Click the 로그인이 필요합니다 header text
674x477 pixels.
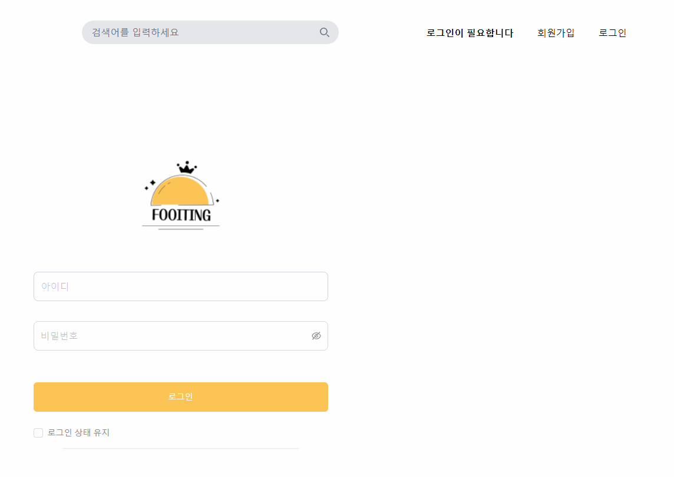point(471,33)
